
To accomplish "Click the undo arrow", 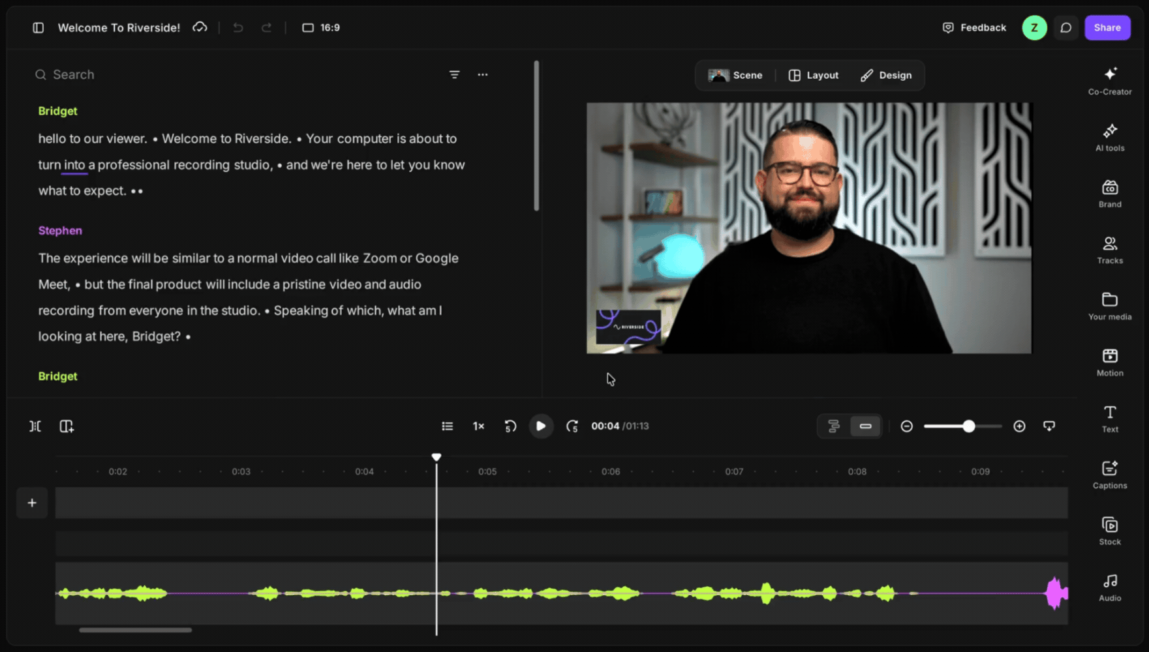I will click(238, 27).
